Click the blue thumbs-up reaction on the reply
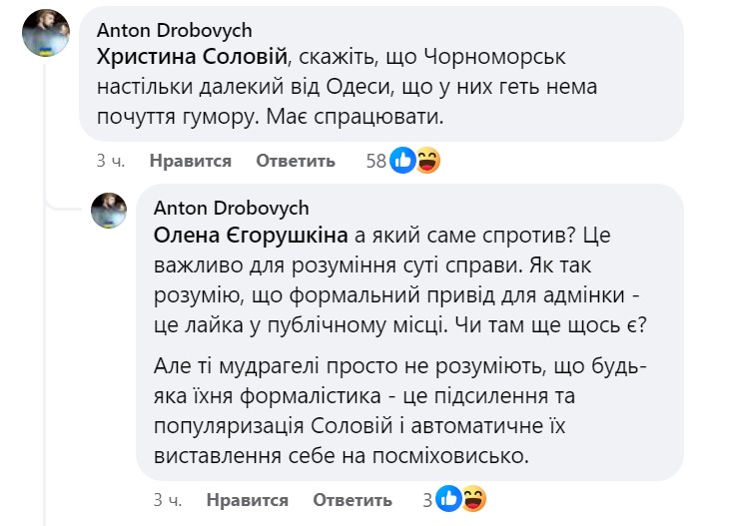The height and width of the screenshot is (526, 734). coord(449,499)
